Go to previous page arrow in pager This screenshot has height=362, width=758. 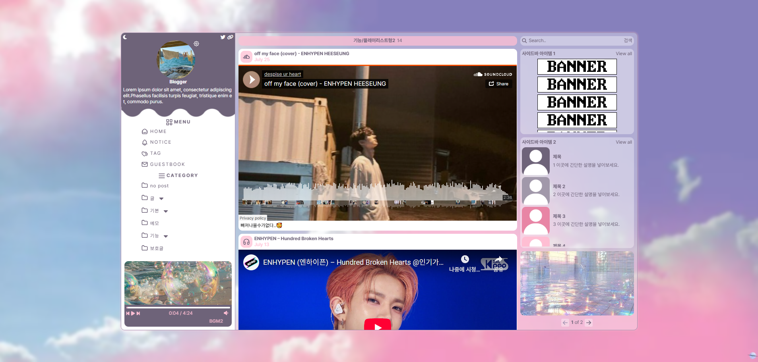pos(565,323)
